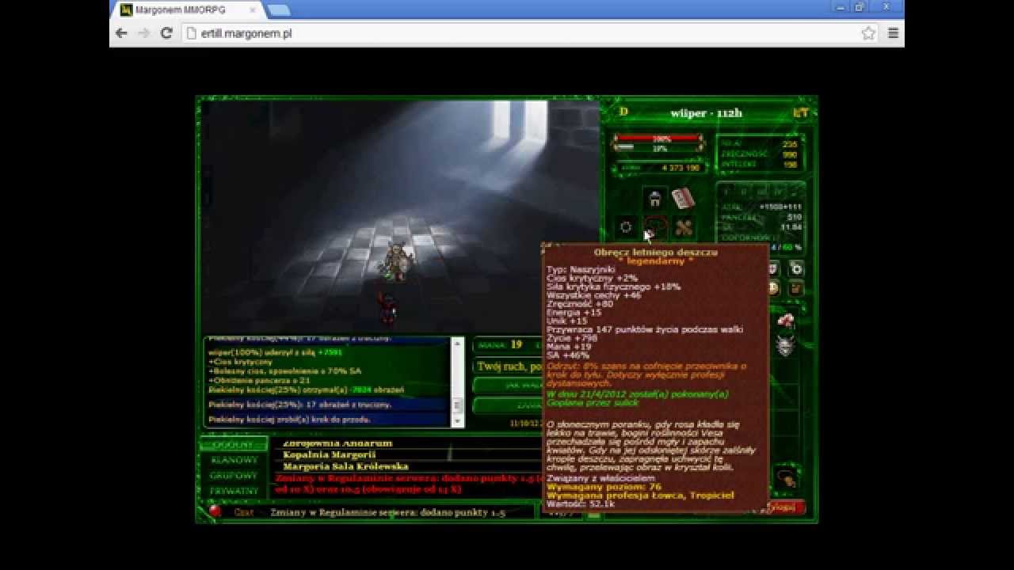The height and width of the screenshot is (570, 1014).
Task: Open the PRYWATNY chat tab
Action: 233,491
